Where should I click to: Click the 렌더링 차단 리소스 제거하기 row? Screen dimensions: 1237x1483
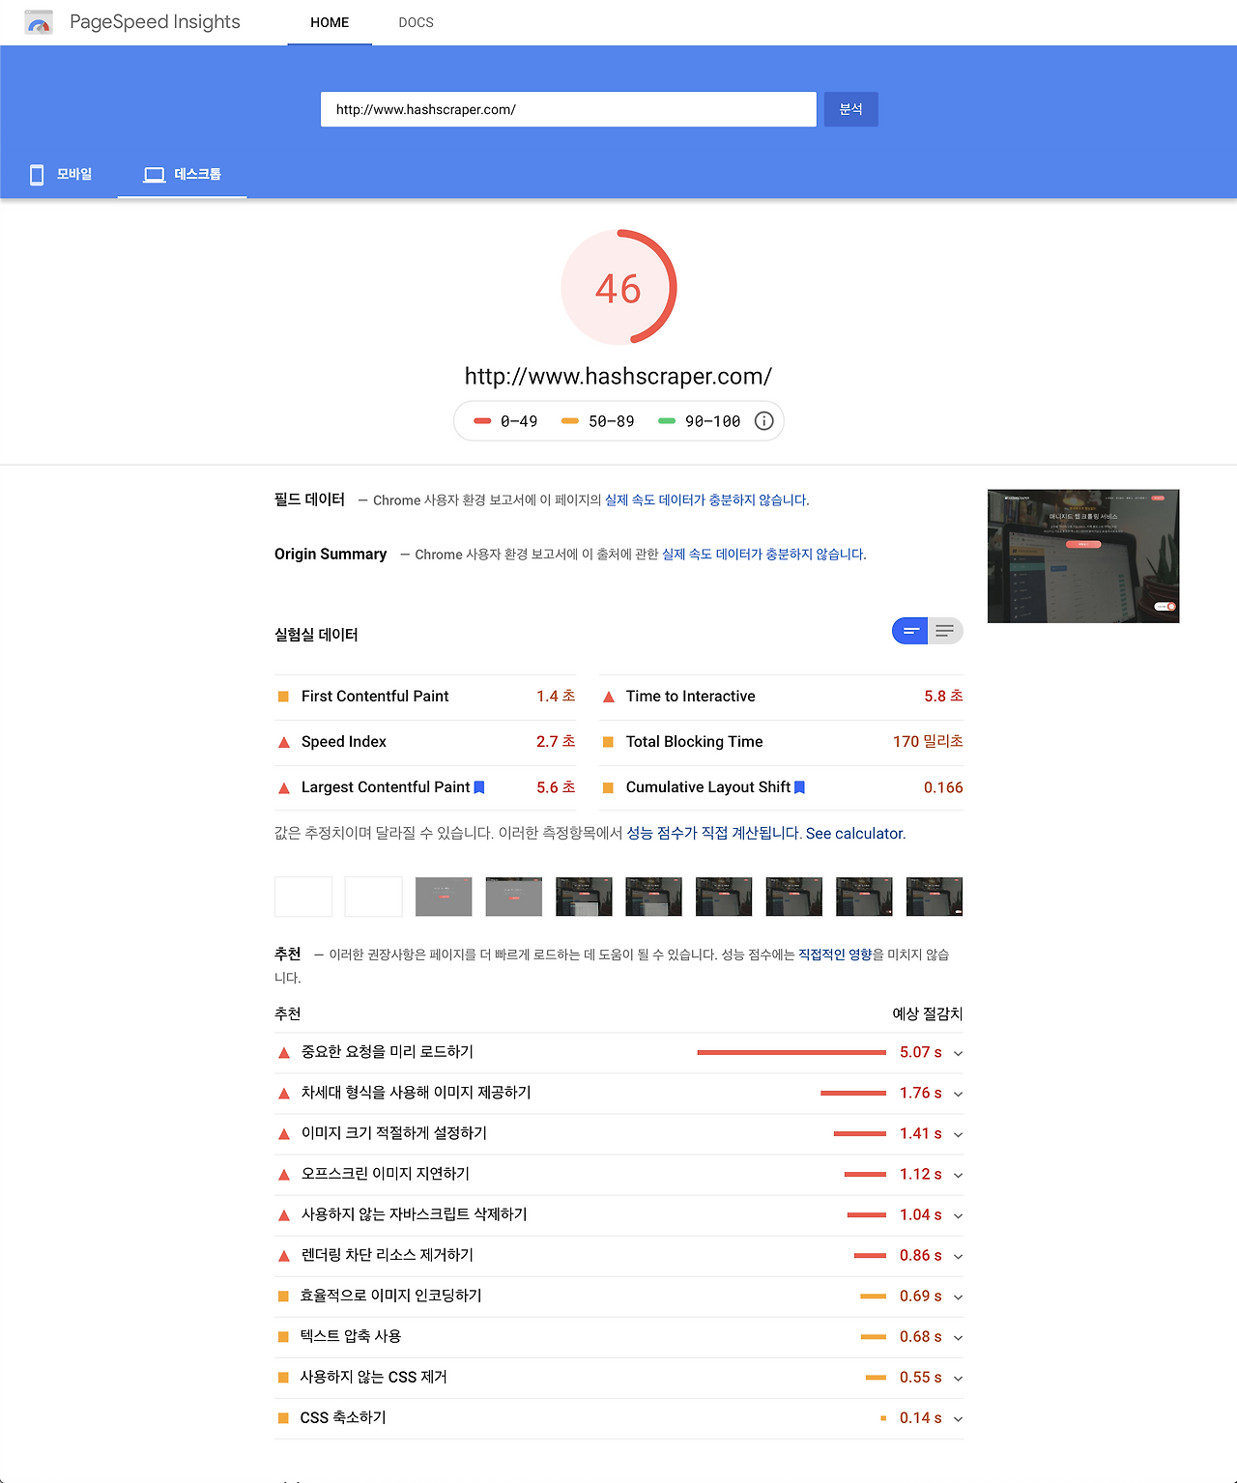pyautogui.click(x=618, y=1256)
